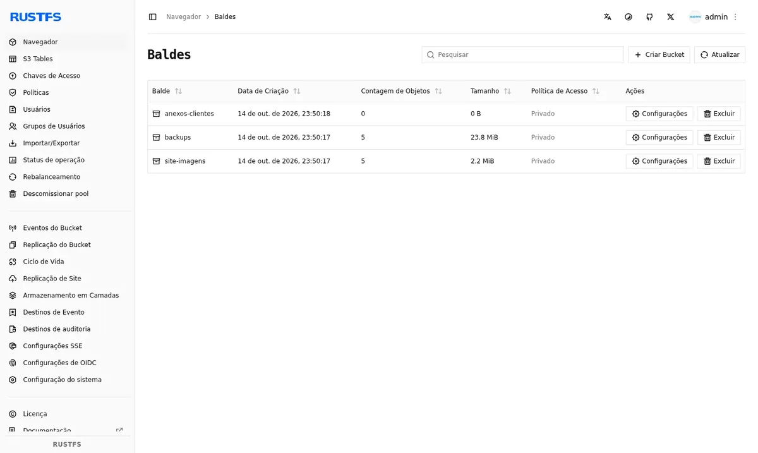
Task: Click the Replicação de Site cloud icon
Action: (x=13, y=279)
